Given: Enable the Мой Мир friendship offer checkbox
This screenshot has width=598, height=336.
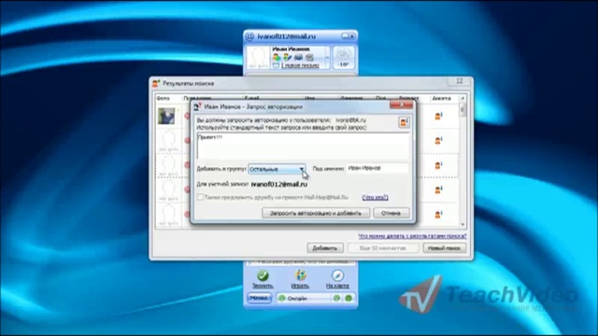Looking at the screenshot, I should (200, 197).
